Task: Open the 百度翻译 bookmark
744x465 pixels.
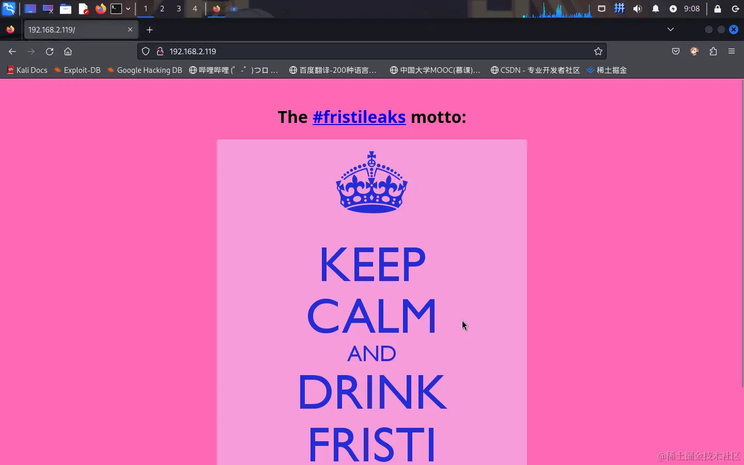Action: (333, 70)
